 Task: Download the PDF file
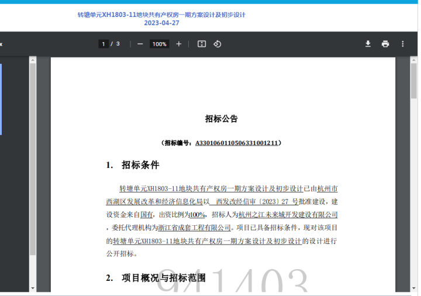[x=368, y=44]
